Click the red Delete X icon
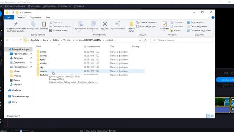This screenshot has width=234, height=132. point(105,23)
